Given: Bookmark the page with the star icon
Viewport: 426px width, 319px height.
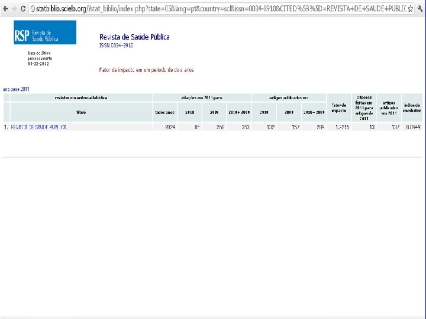Looking at the screenshot, I should pyautogui.click(x=411, y=9).
